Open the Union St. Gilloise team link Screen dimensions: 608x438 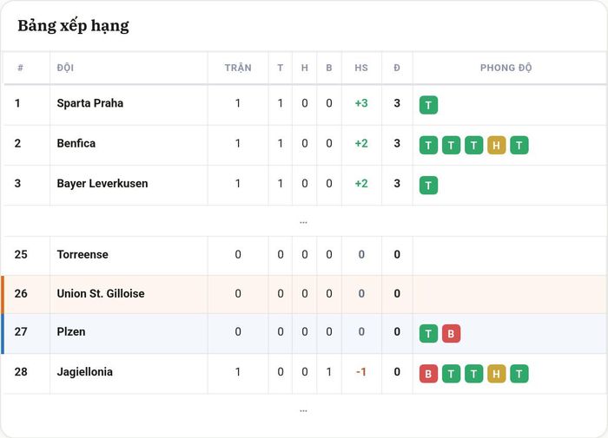click(101, 293)
